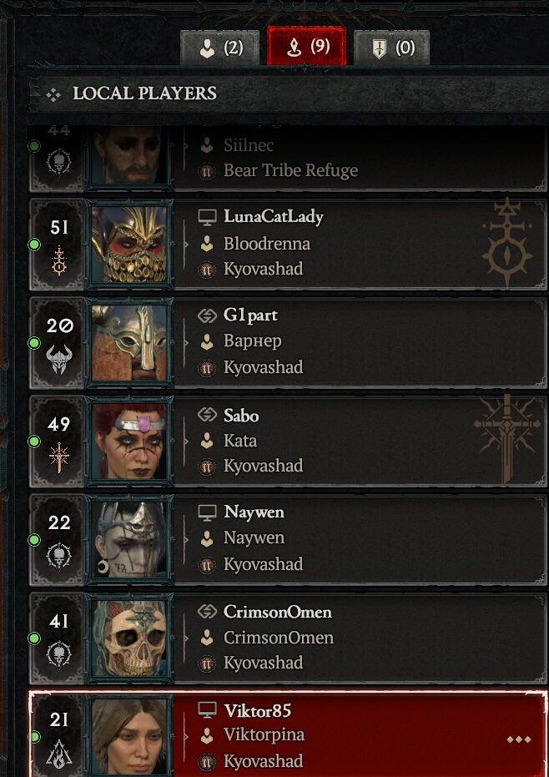Expand the chevron on G1part's entry

coord(186,342)
